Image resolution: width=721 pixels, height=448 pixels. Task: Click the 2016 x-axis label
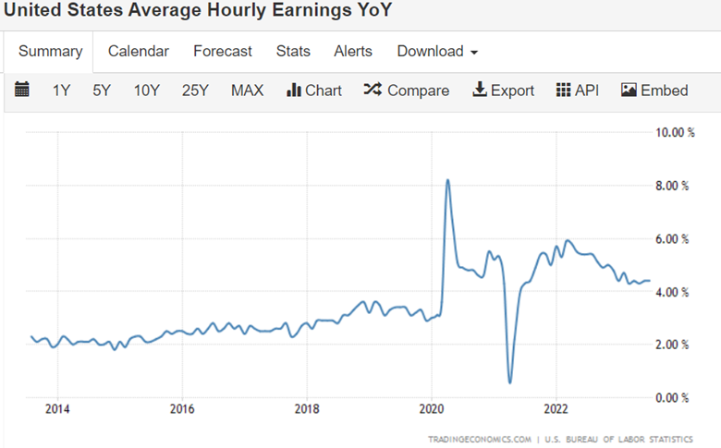[182, 409]
